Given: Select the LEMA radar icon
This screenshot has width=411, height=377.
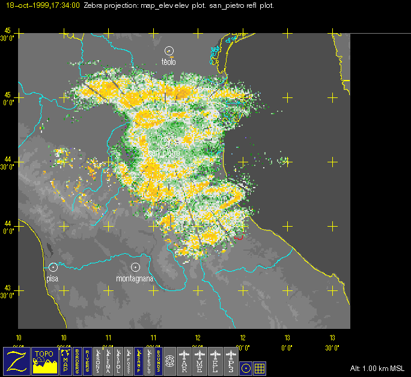Looking at the screenshot, I should [x=108, y=361].
